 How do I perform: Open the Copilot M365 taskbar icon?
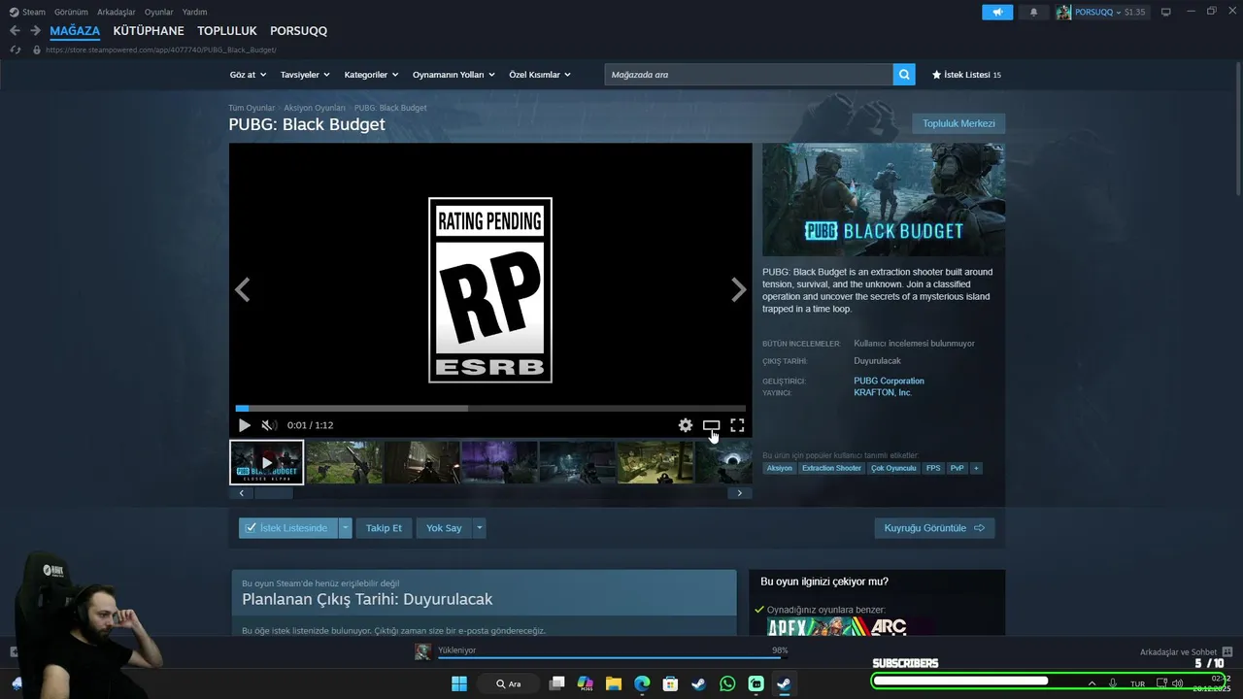click(x=585, y=683)
